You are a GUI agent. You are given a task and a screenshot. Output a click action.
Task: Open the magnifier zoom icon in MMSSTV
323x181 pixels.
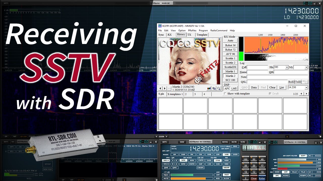219,88
